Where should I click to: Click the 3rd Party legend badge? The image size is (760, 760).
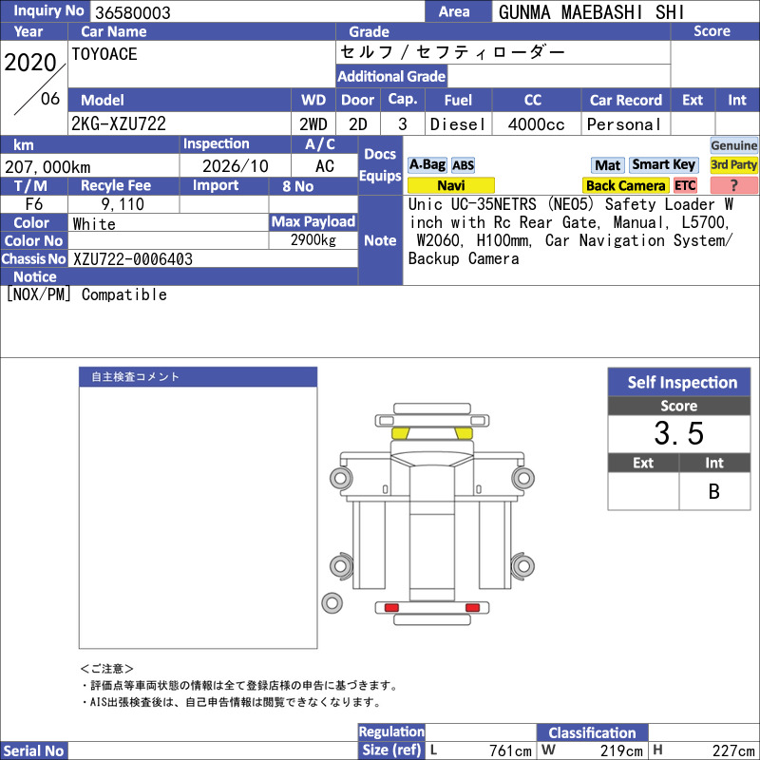pyautogui.click(x=733, y=164)
